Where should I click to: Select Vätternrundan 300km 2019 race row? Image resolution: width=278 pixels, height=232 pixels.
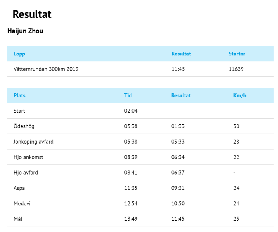click(140, 69)
